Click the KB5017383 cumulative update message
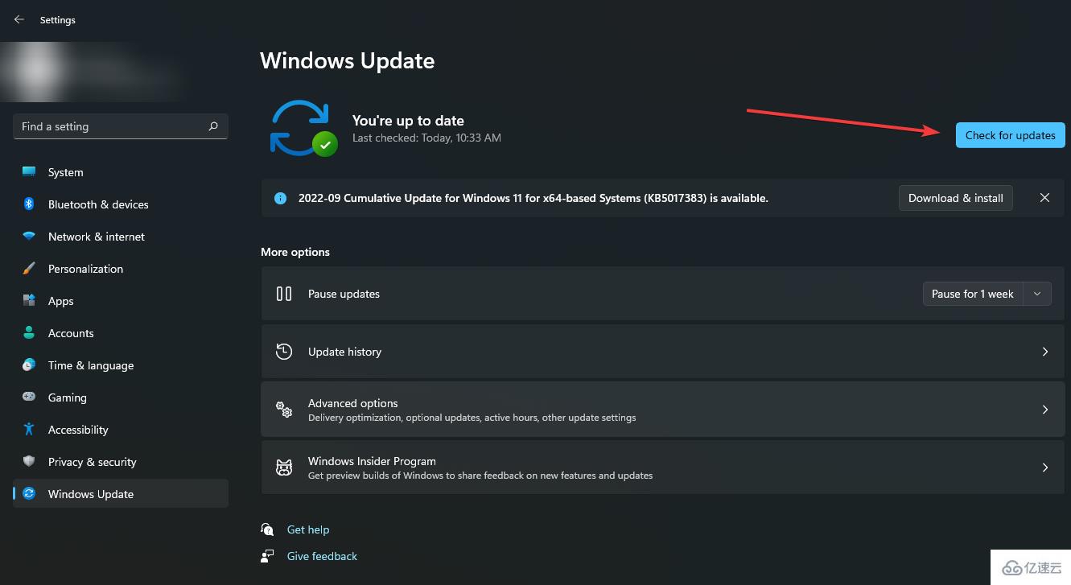Viewport: 1071px width, 585px height. 533,198
